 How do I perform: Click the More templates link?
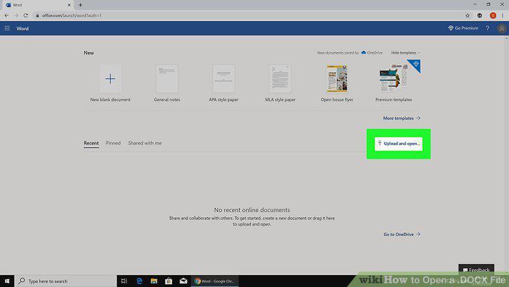click(401, 118)
